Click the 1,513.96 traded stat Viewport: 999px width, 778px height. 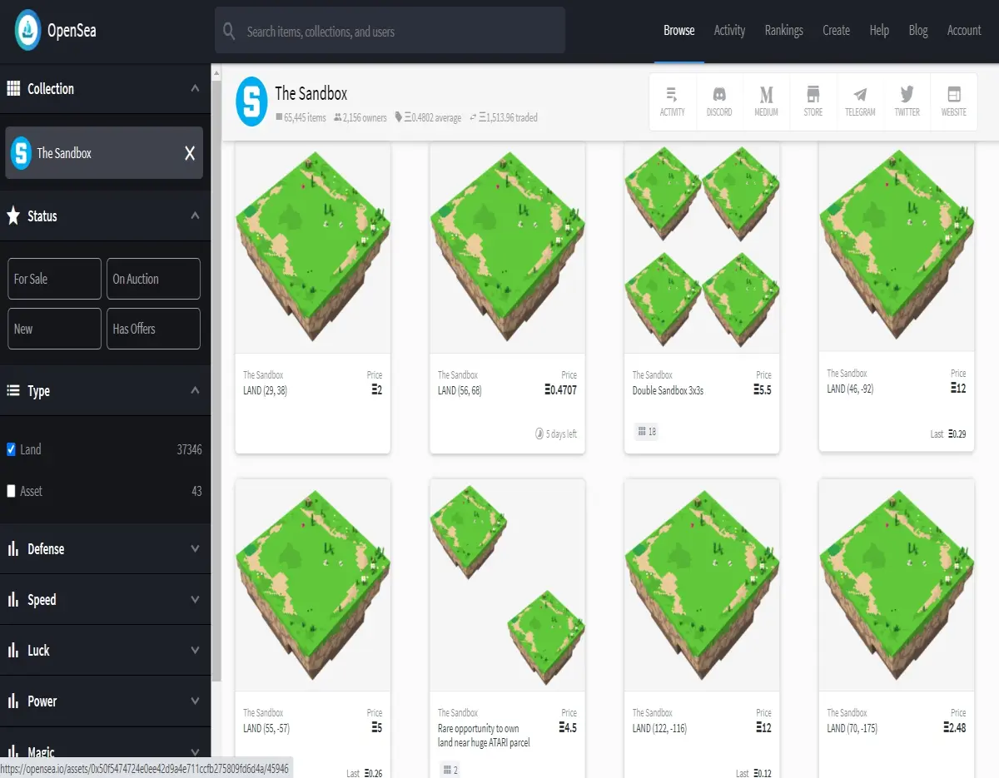pyautogui.click(x=504, y=117)
